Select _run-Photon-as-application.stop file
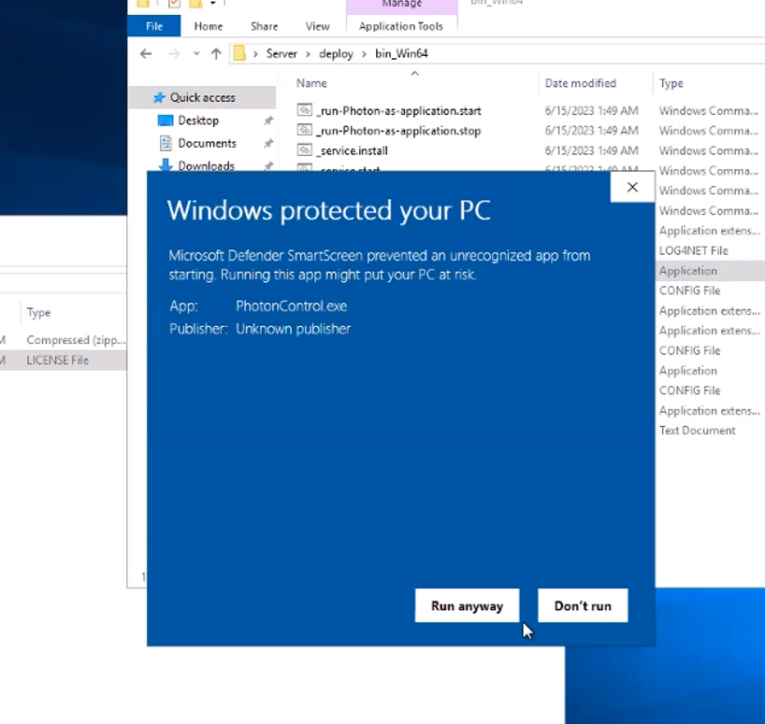The width and height of the screenshot is (765, 724). (x=398, y=131)
